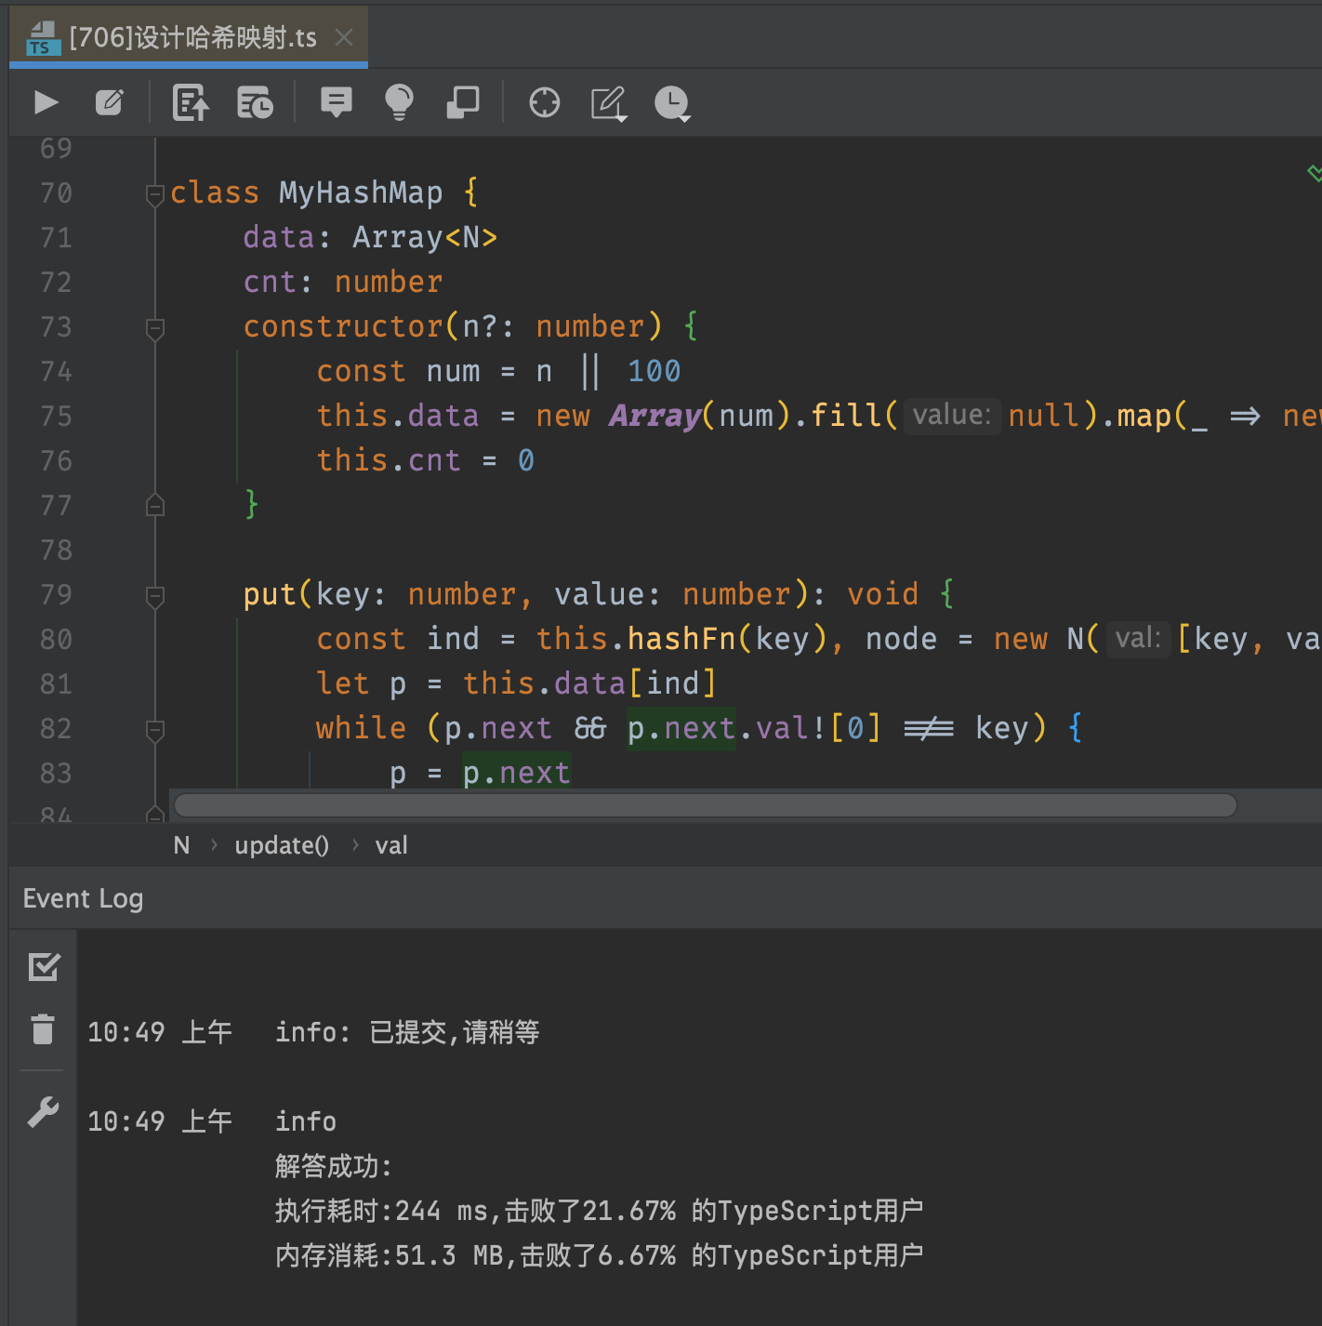Click the '已提交,请稍等' log message

[455, 1032]
